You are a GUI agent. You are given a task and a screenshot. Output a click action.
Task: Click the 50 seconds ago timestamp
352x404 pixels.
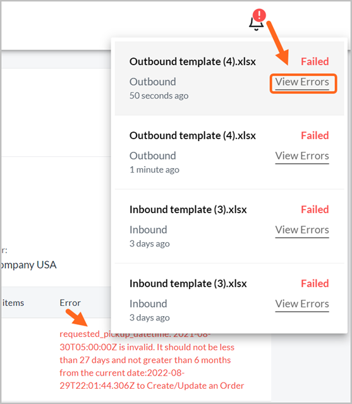click(159, 96)
